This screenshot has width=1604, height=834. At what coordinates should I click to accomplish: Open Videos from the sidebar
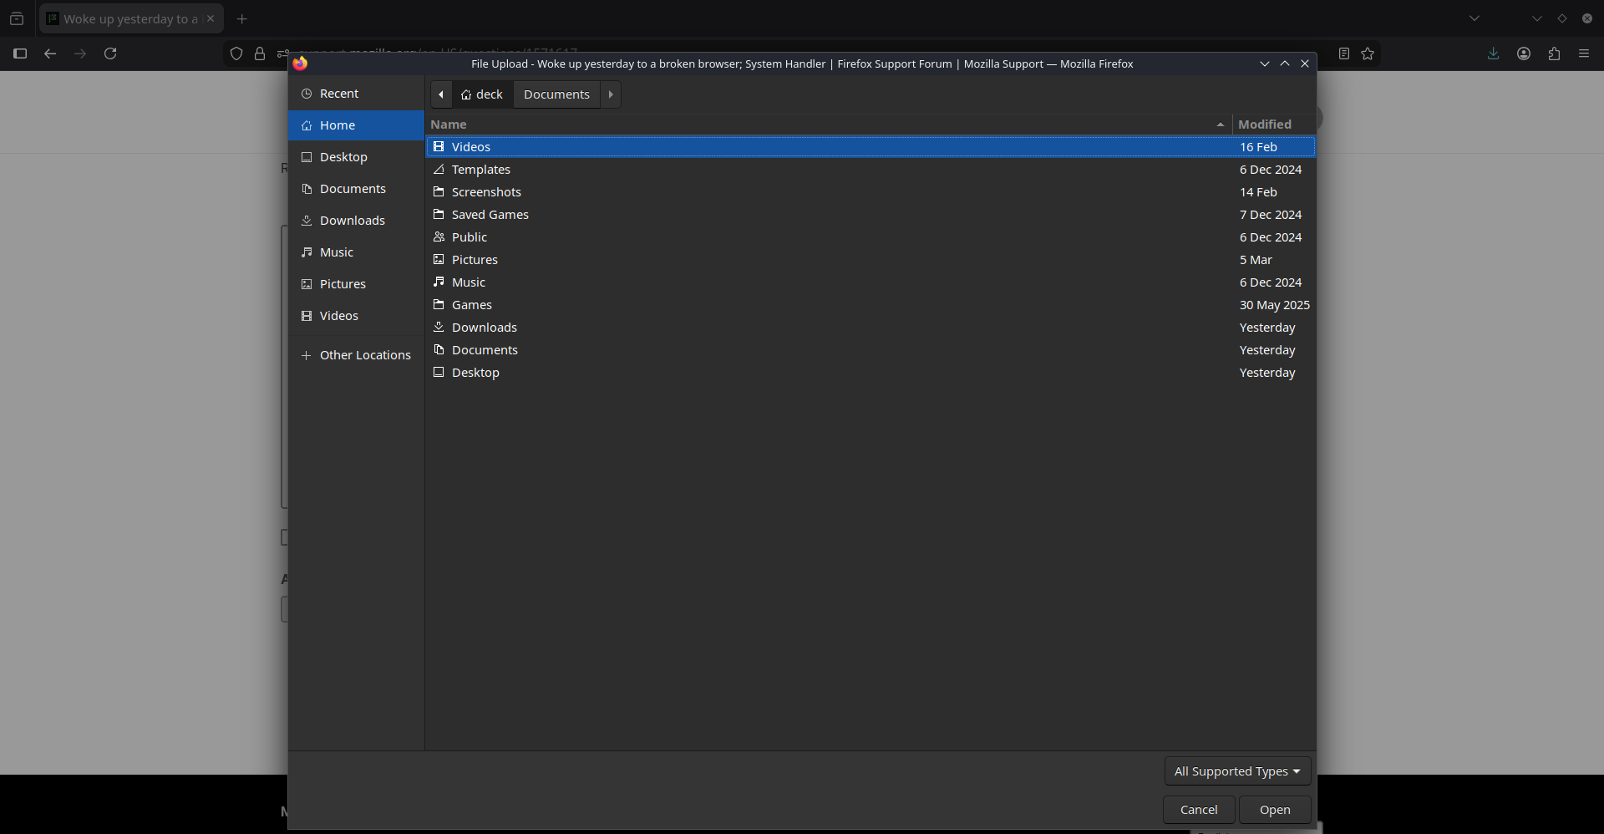coord(338,316)
